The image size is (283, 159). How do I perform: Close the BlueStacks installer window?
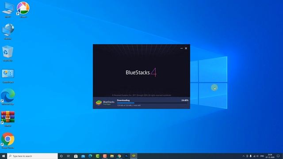pyautogui.click(x=186, y=48)
